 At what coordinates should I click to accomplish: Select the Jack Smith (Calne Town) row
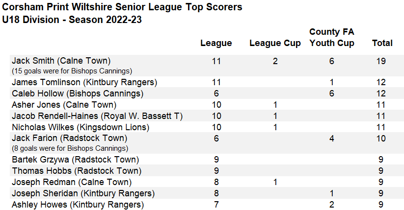coord(207,66)
